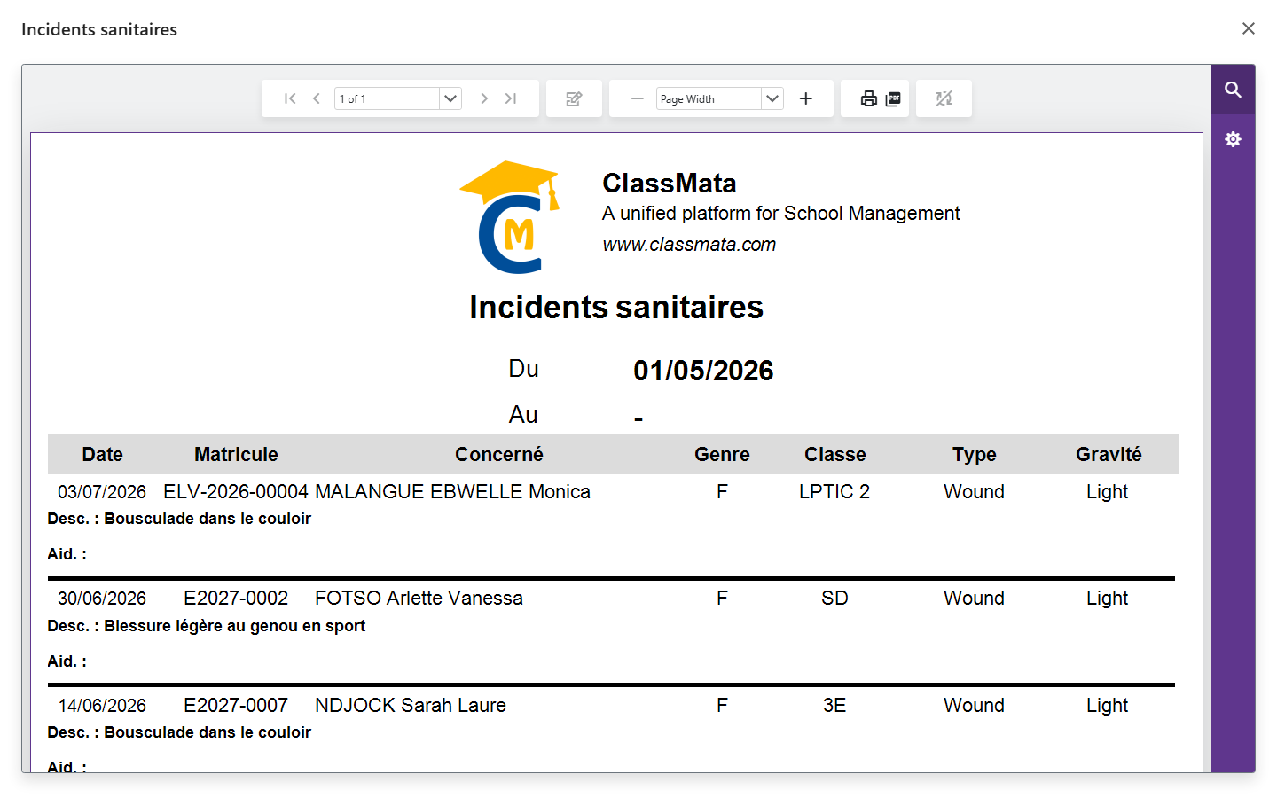1277x798 pixels.
Task: Click 'Blessure légère au genou en sport' description
Action: (234, 625)
